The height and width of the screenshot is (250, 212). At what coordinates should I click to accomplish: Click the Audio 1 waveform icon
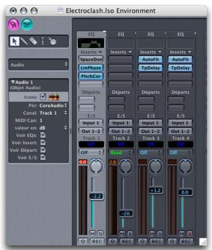pyautogui.click(x=54, y=97)
